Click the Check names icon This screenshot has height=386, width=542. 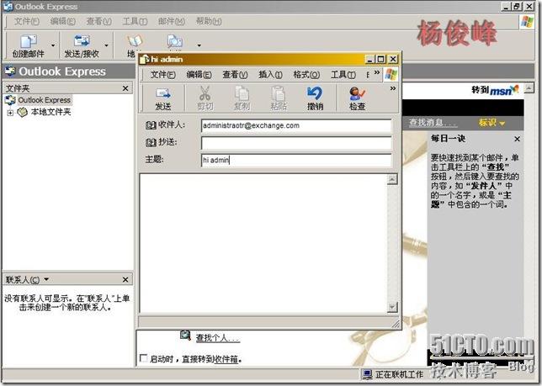(x=357, y=93)
